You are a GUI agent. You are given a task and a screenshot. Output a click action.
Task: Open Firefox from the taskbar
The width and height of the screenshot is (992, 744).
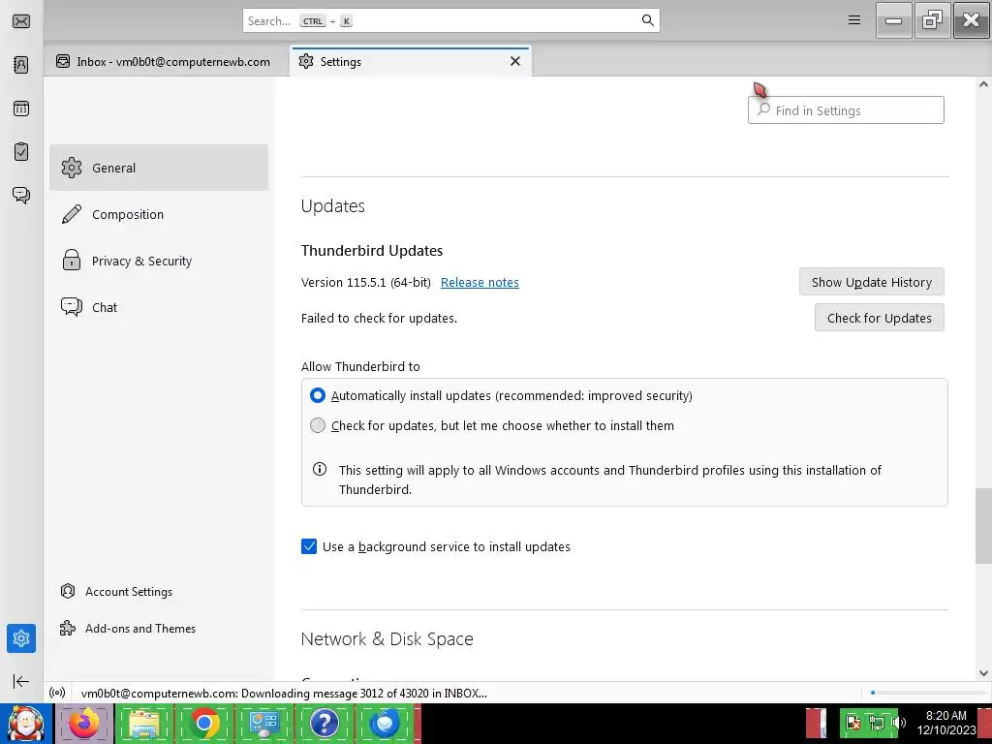pyautogui.click(x=83, y=723)
